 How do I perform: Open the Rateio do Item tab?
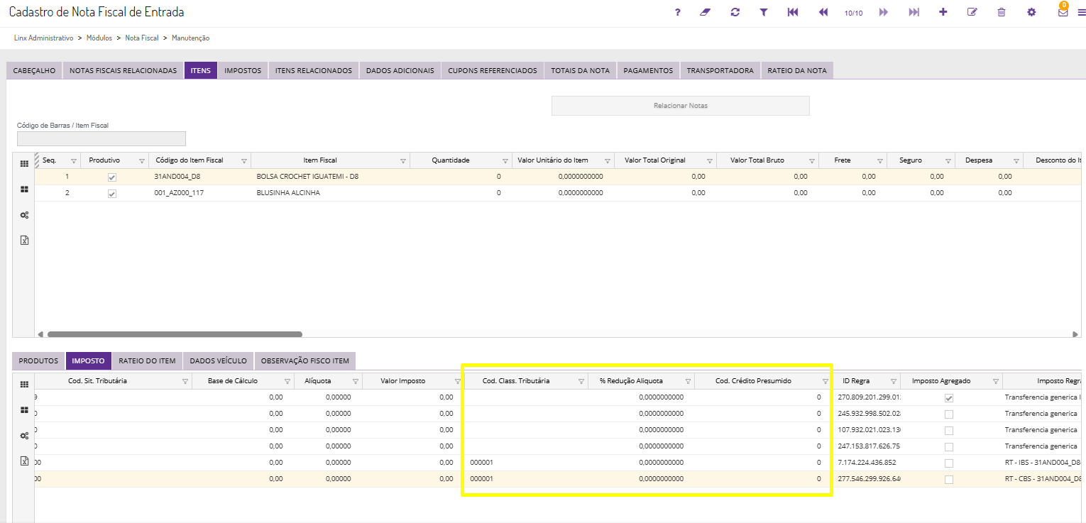pos(146,361)
